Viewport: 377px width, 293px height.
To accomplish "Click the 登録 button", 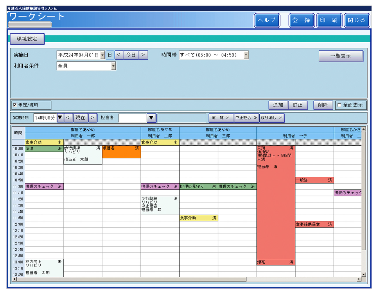I will 301,20.
